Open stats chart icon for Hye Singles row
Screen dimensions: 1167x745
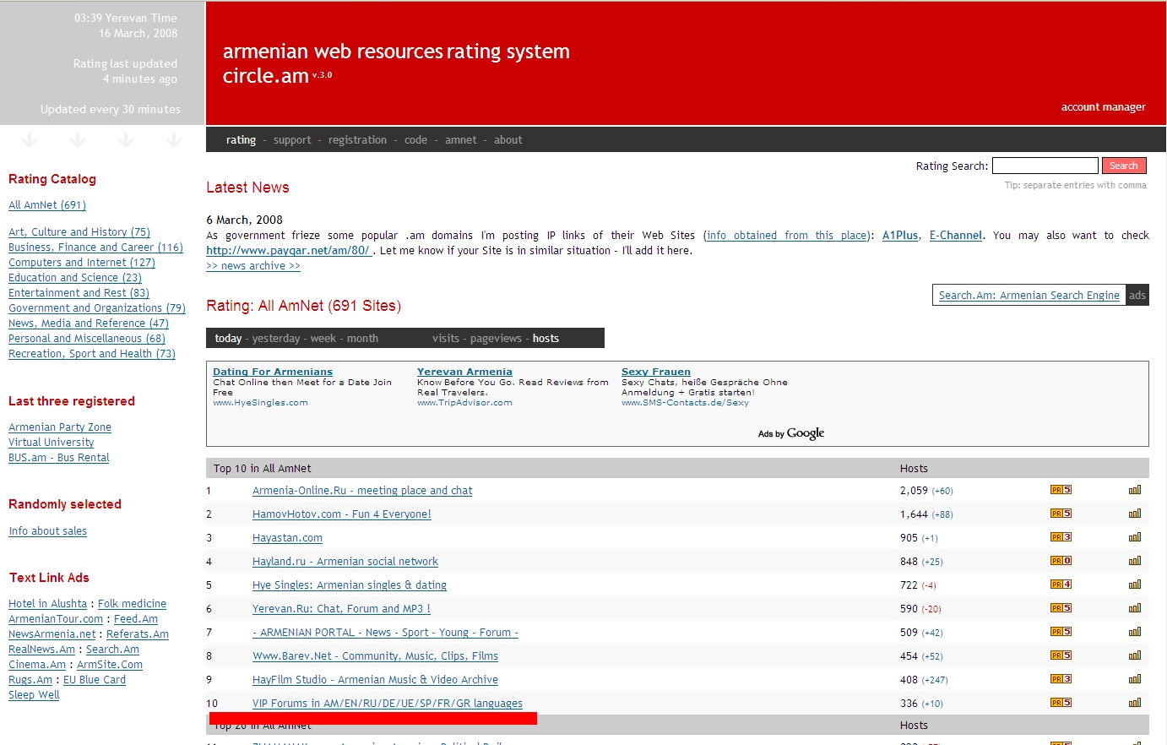[x=1134, y=585]
